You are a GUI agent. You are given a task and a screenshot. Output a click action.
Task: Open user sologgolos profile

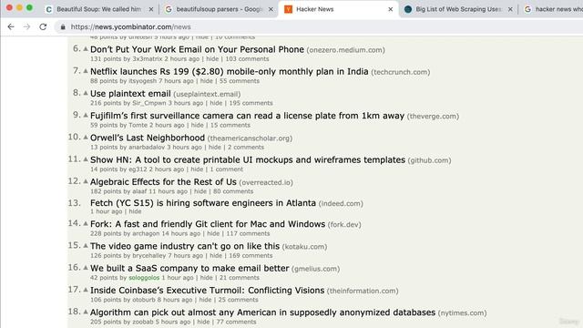pos(144,278)
